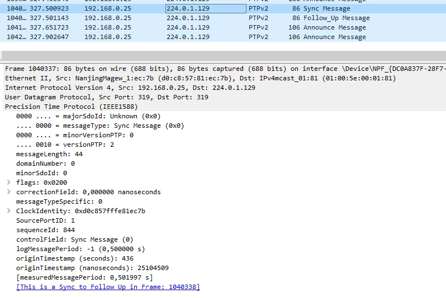Expand the flags: 0x0200 field
The height and width of the screenshot is (298, 446).
pos(9,182)
